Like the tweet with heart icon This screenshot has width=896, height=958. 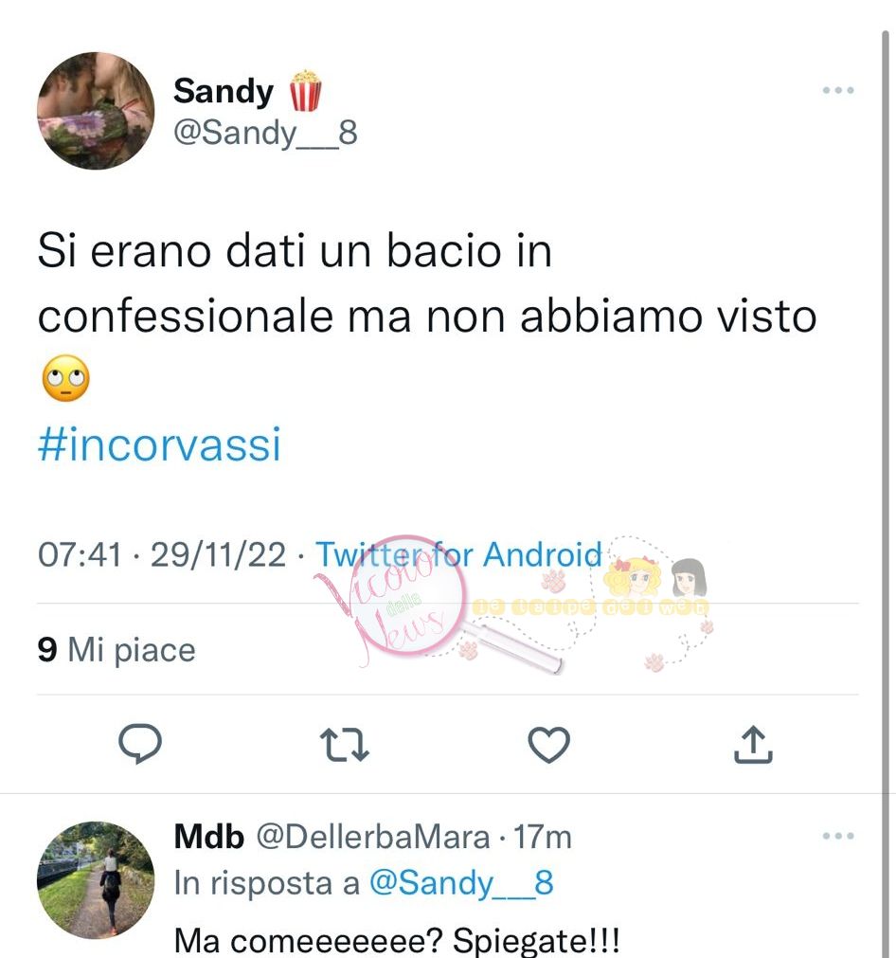[x=548, y=744]
